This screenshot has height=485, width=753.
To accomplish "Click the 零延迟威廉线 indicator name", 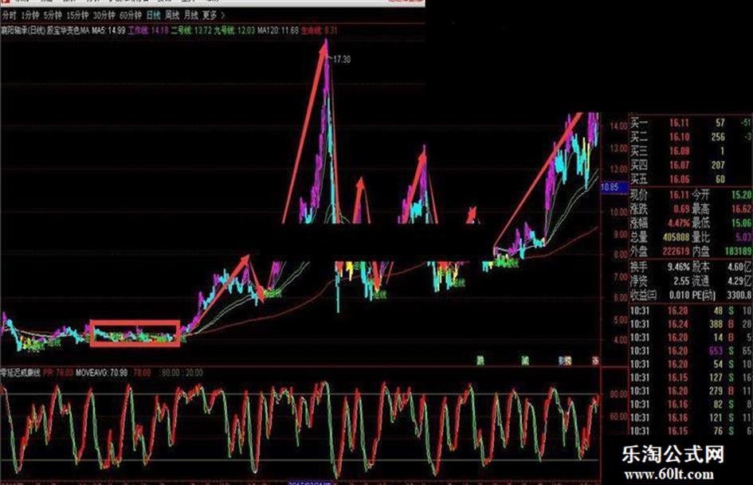I will (21, 373).
